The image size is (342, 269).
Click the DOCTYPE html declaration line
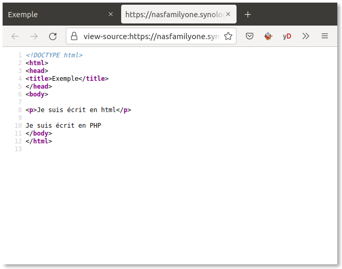(54, 55)
